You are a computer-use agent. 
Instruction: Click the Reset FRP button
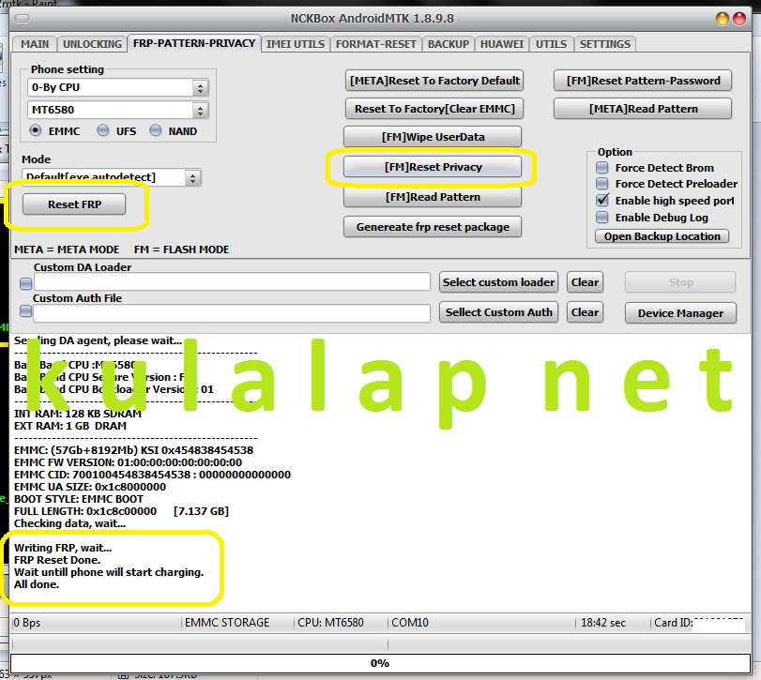[74, 204]
